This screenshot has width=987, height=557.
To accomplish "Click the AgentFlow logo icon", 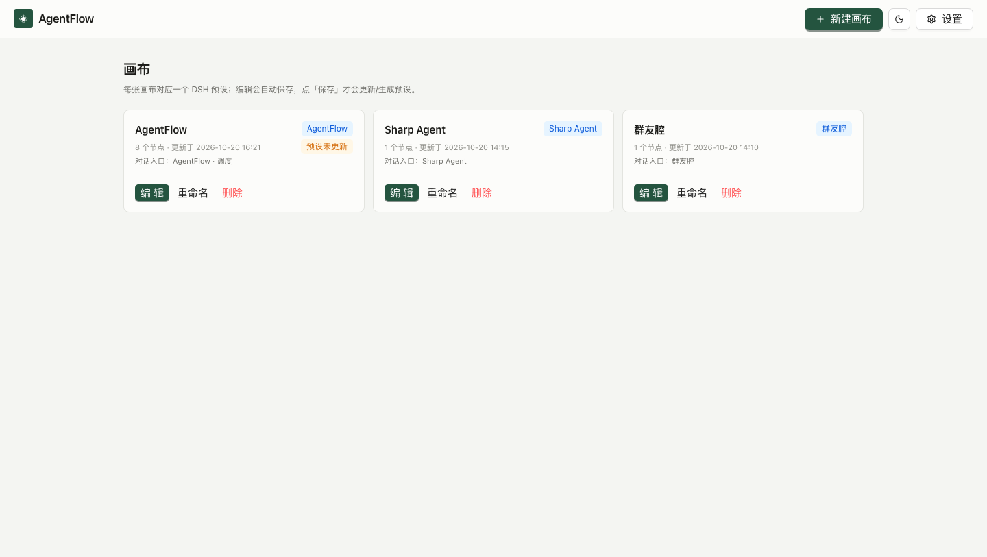I will [x=23, y=18].
